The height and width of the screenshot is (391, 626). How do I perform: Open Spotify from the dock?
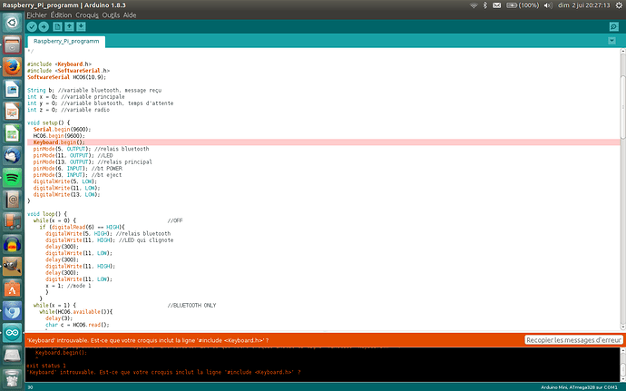[12, 178]
